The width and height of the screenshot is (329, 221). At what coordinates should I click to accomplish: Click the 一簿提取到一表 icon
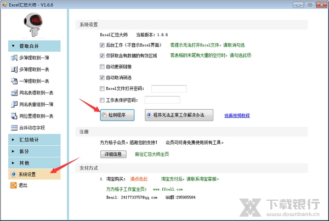14,81
